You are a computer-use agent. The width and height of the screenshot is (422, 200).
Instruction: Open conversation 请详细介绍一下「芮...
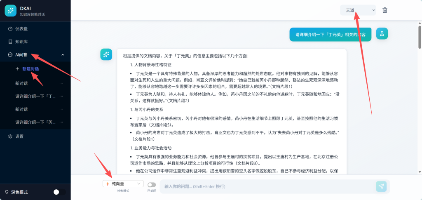pos(35,122)
